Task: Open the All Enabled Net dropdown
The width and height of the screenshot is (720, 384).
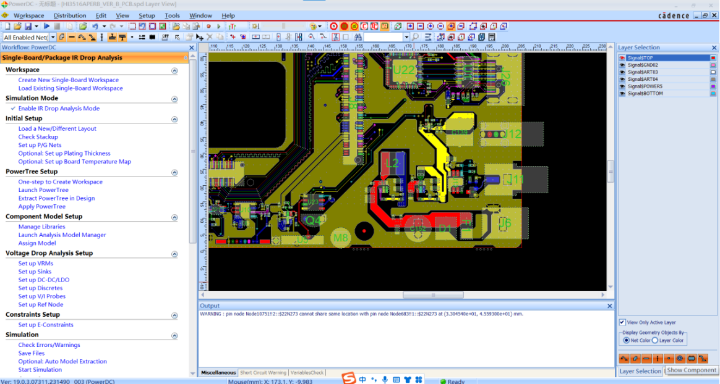Action: [53, 37]
